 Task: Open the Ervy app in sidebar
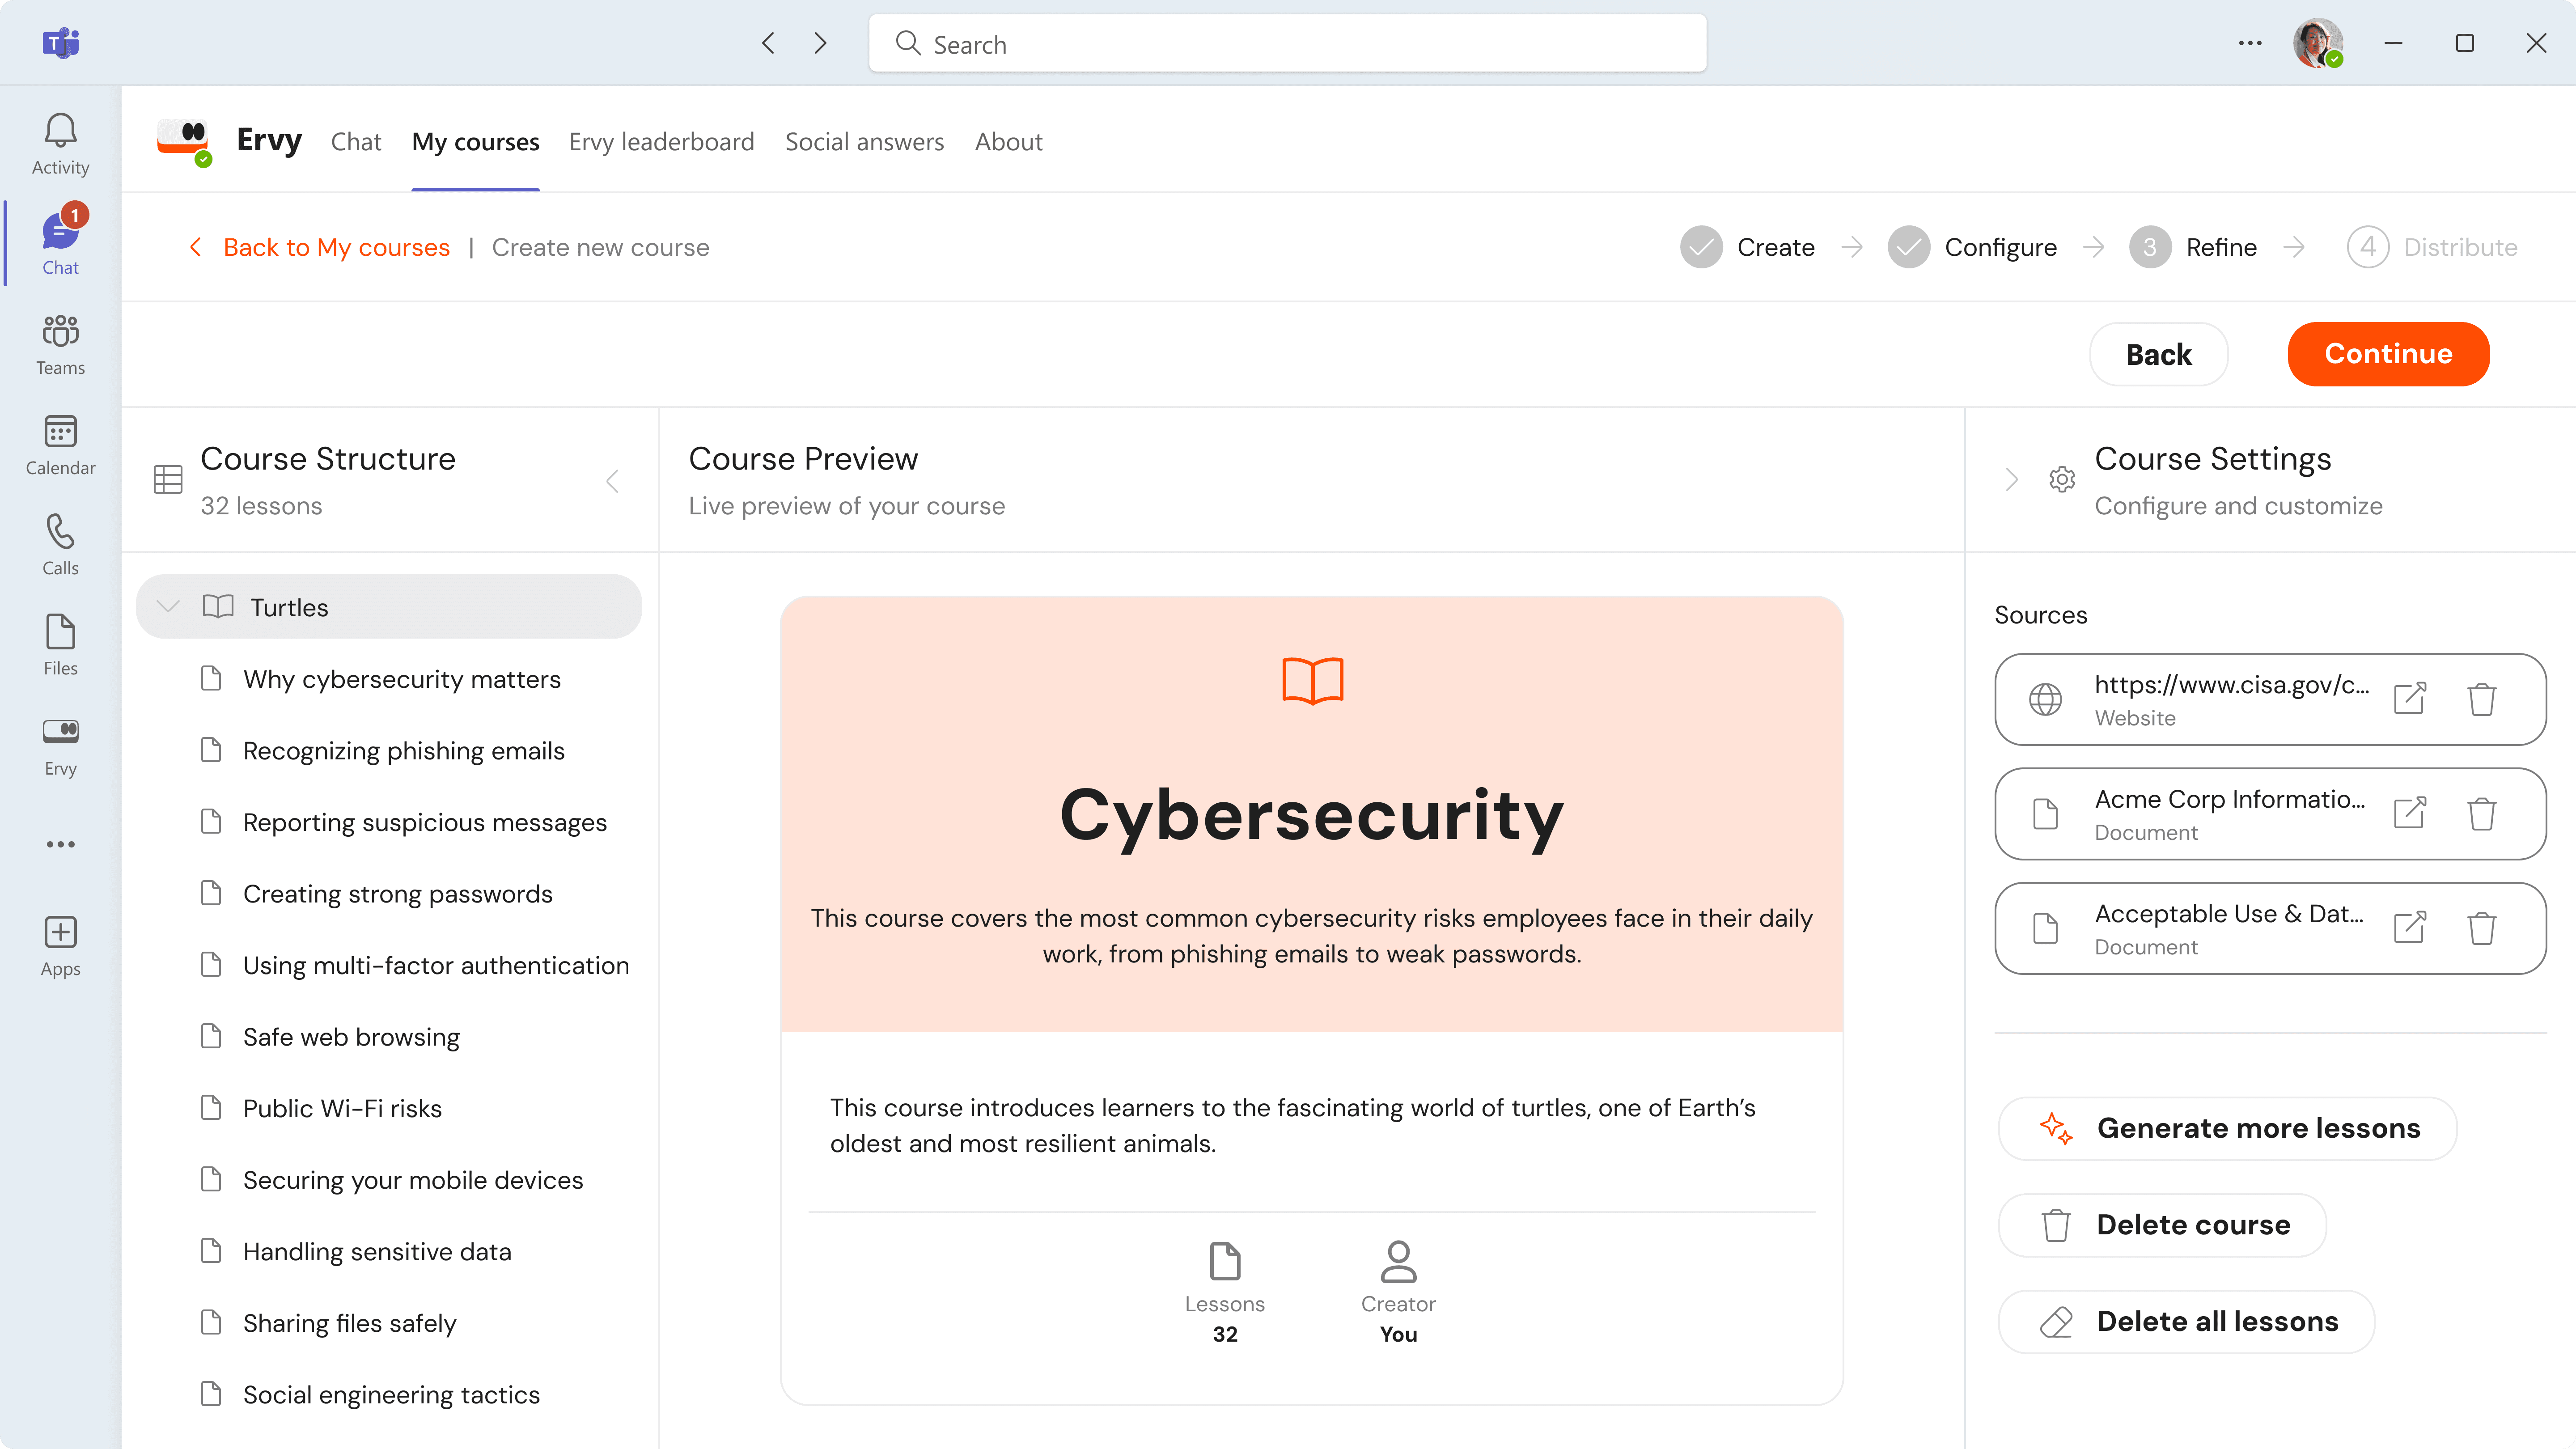tap(60, 745)
